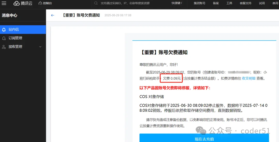
Task: Click the bell icon beside 站内信
Action: (x=4, y=30)
